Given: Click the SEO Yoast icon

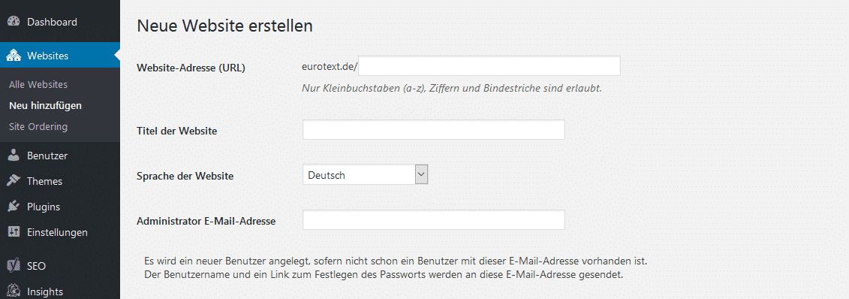Looking at the screenshot, I should [14, 266].
